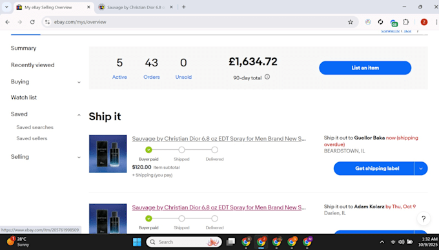439x250 pixels.
Task: Open the volume tray icon
Action: point(401,242)
